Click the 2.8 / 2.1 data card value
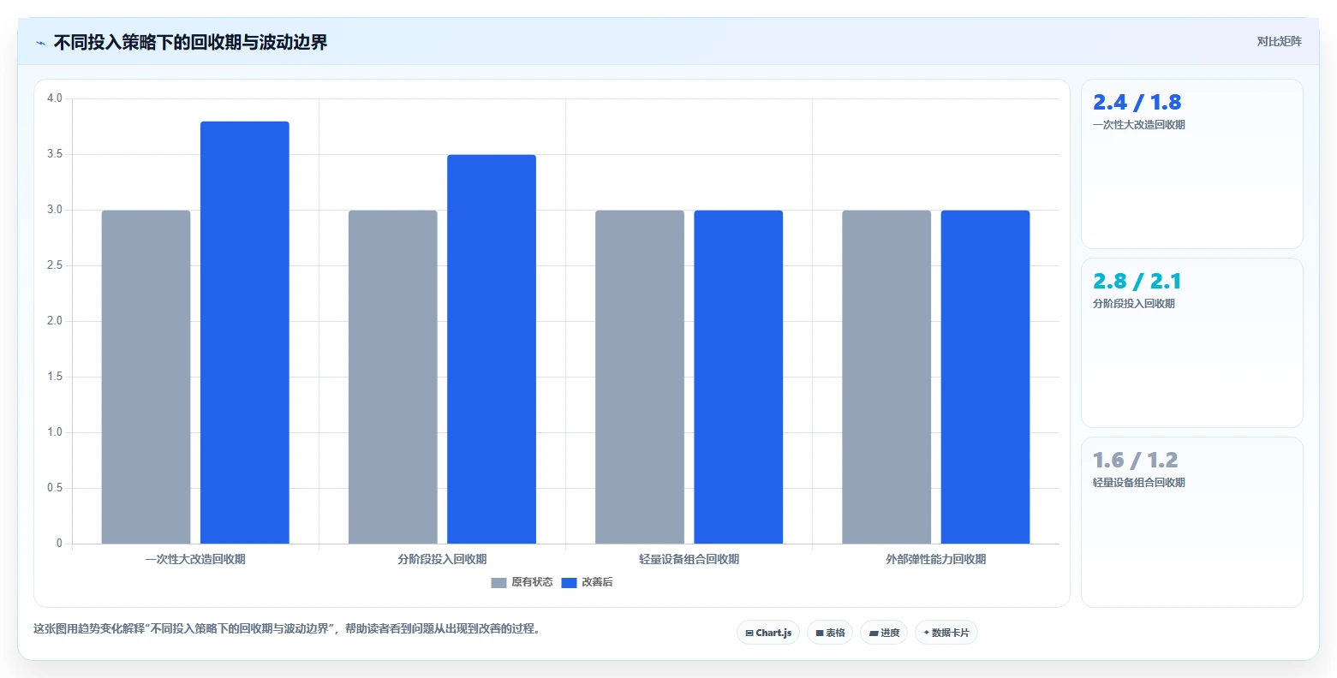The height and width of the screenshot is (678, 1337). (x=1137, y=282)
